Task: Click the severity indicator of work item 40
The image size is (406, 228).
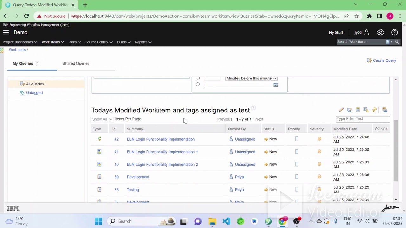Action: coord(319,164)
